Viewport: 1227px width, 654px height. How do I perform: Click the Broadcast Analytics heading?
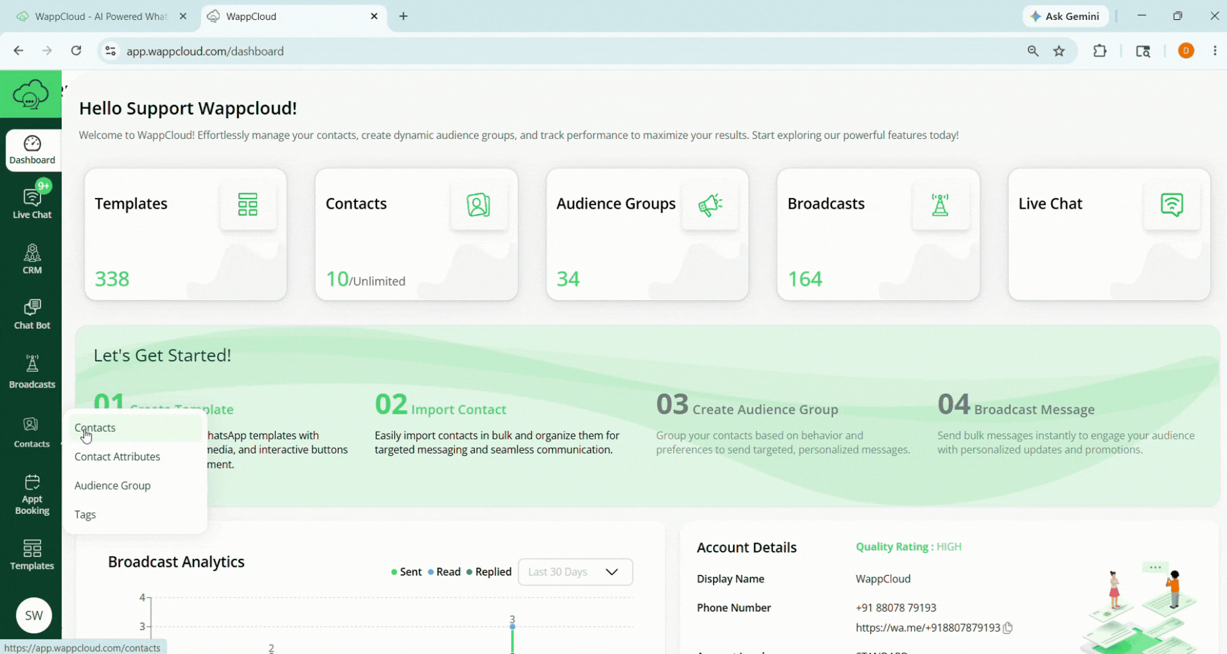pyautogui.click(x=176, y=561)
